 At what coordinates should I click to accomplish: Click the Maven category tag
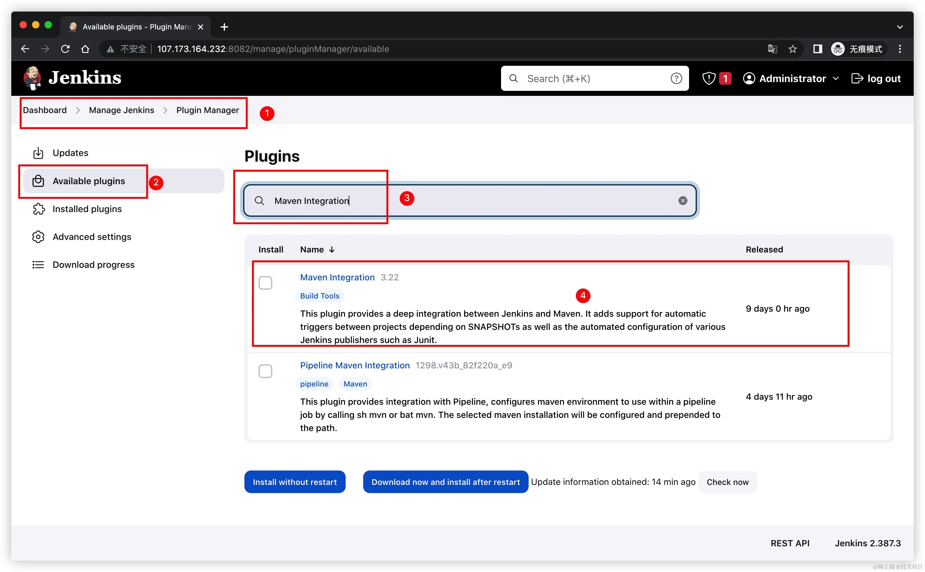tap(355, 384)
